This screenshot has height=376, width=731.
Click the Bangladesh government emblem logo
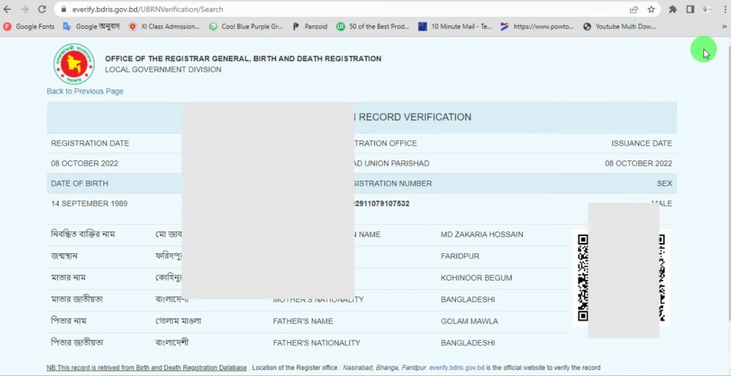(74, 64)
